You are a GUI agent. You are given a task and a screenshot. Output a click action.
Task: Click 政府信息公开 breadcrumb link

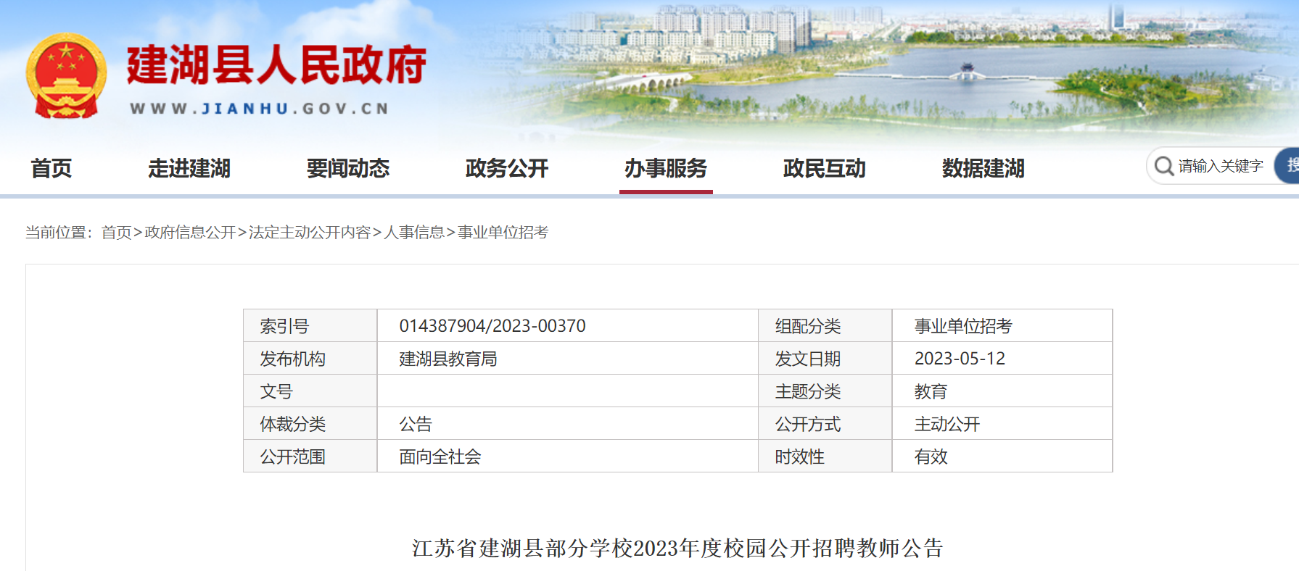190,233
